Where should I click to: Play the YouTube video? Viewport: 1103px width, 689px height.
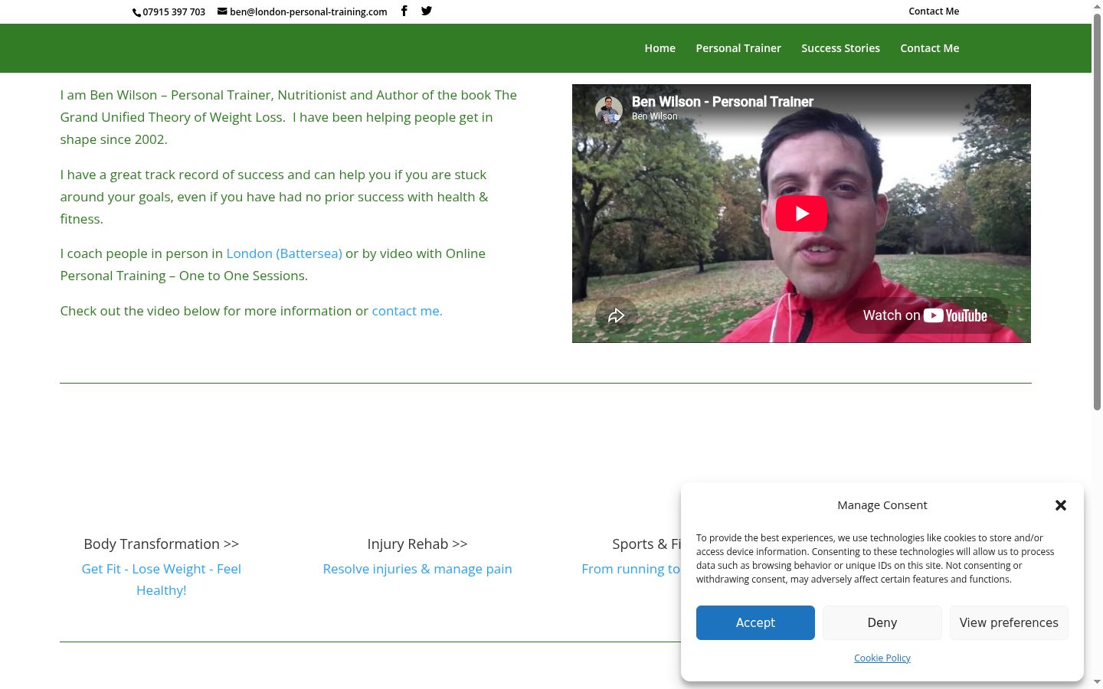coord(801,214)
